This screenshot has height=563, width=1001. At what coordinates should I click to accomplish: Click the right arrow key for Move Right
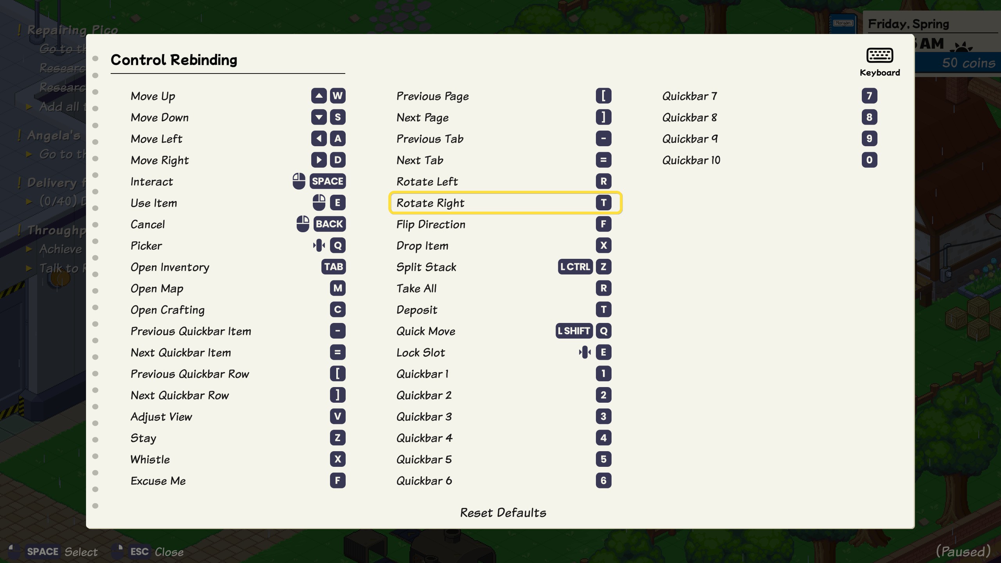(319, 160)
